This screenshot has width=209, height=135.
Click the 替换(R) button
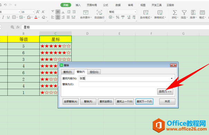pos(88,101)
